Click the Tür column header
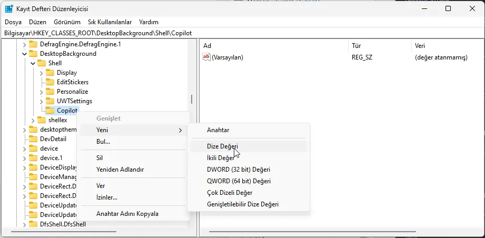This screenshot has width=485, height=238. coord(357,46)
